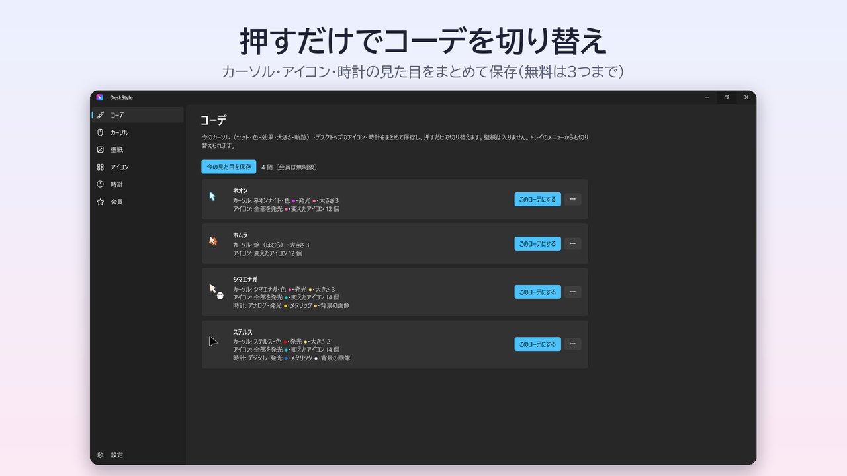847x476 pixels.
Task: Click the mouse icon beside カーソル
Action: coord(101,132)
